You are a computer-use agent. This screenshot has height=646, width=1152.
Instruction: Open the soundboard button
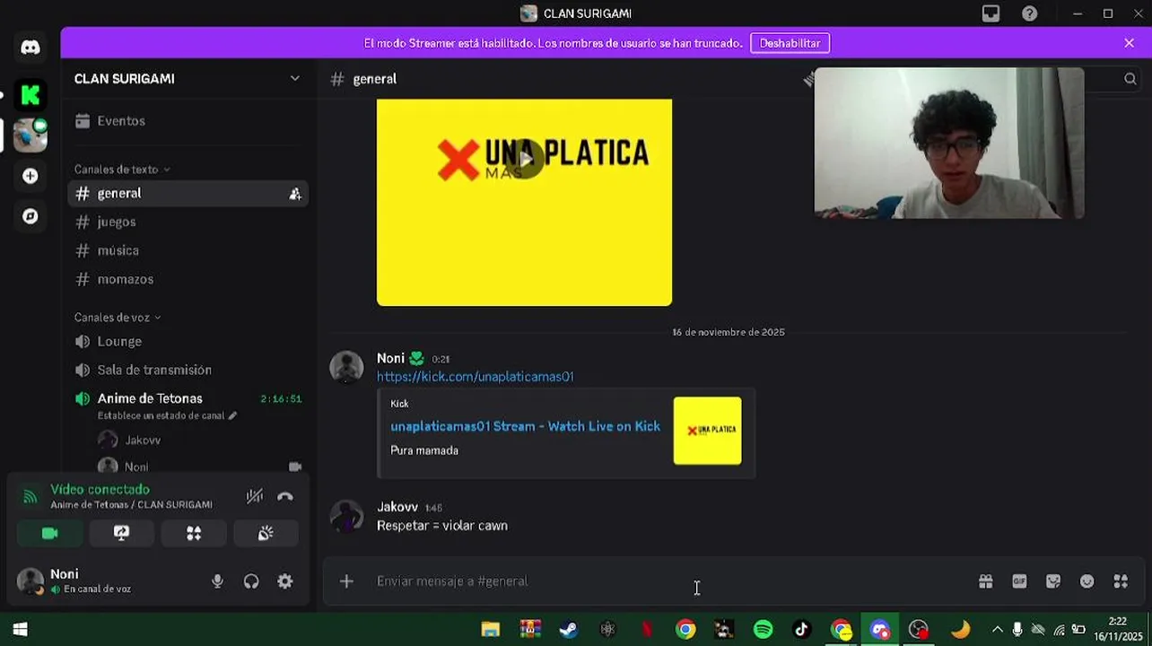click(x=266, y=533)
